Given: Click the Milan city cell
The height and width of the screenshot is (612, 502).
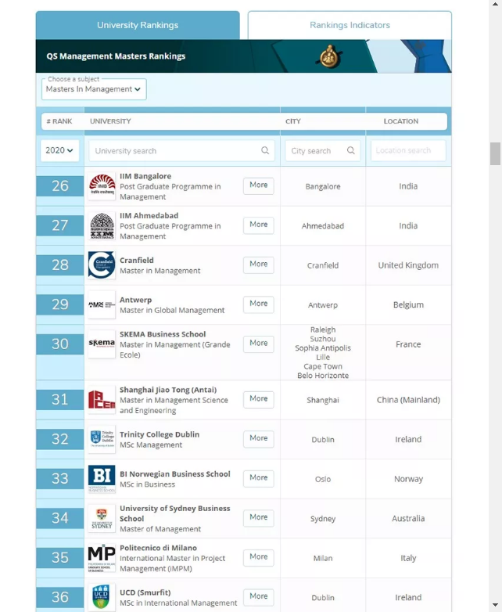Looking at the screenshot, I should click(323, 558).
